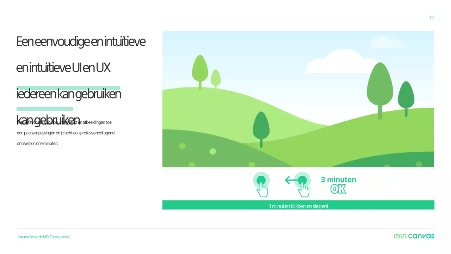Click the heading line 'en intuïtieve UI en UX'

(x=63, y=68)
